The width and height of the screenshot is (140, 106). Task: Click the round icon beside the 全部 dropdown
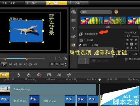[116, 12]
